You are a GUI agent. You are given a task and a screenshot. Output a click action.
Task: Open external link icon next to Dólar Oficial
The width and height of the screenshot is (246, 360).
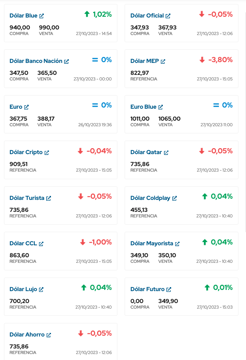pos(168,16)
